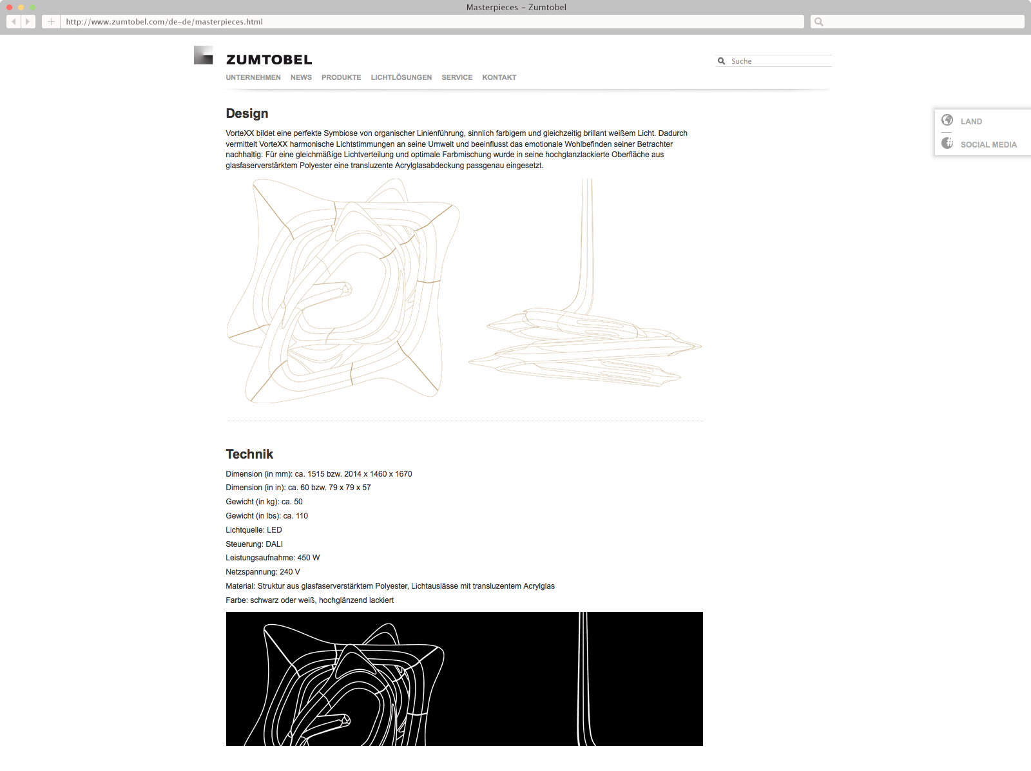Click the 'Lichtquelle: LED' line
This screenshot has width=1031, height=771.
point(254,530)
